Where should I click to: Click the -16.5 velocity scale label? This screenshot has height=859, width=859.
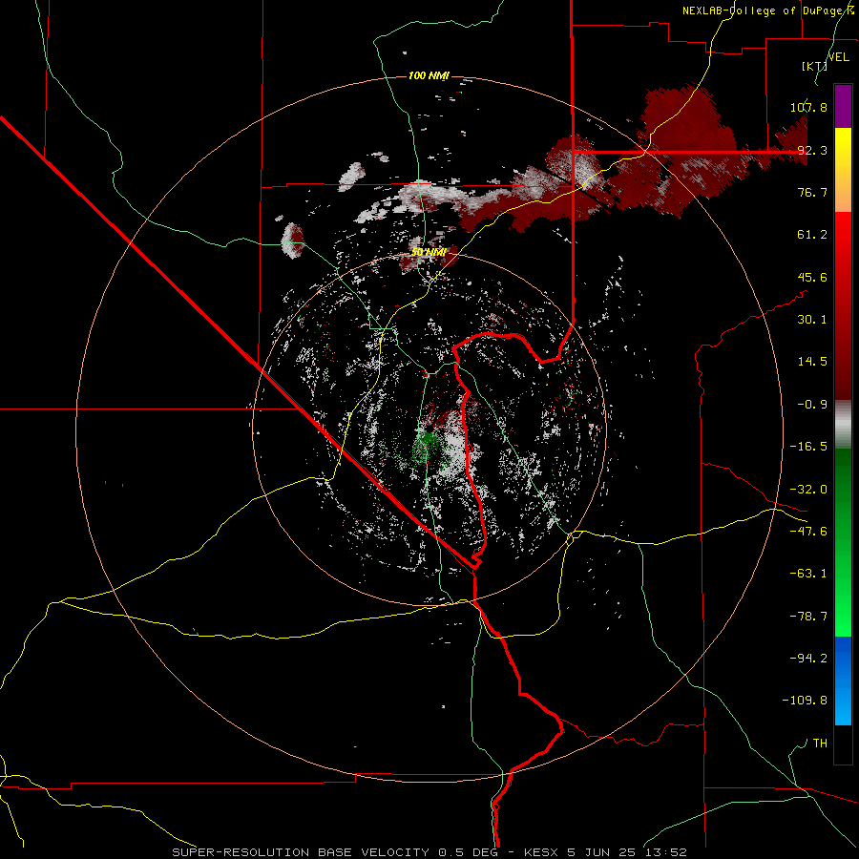808,447
